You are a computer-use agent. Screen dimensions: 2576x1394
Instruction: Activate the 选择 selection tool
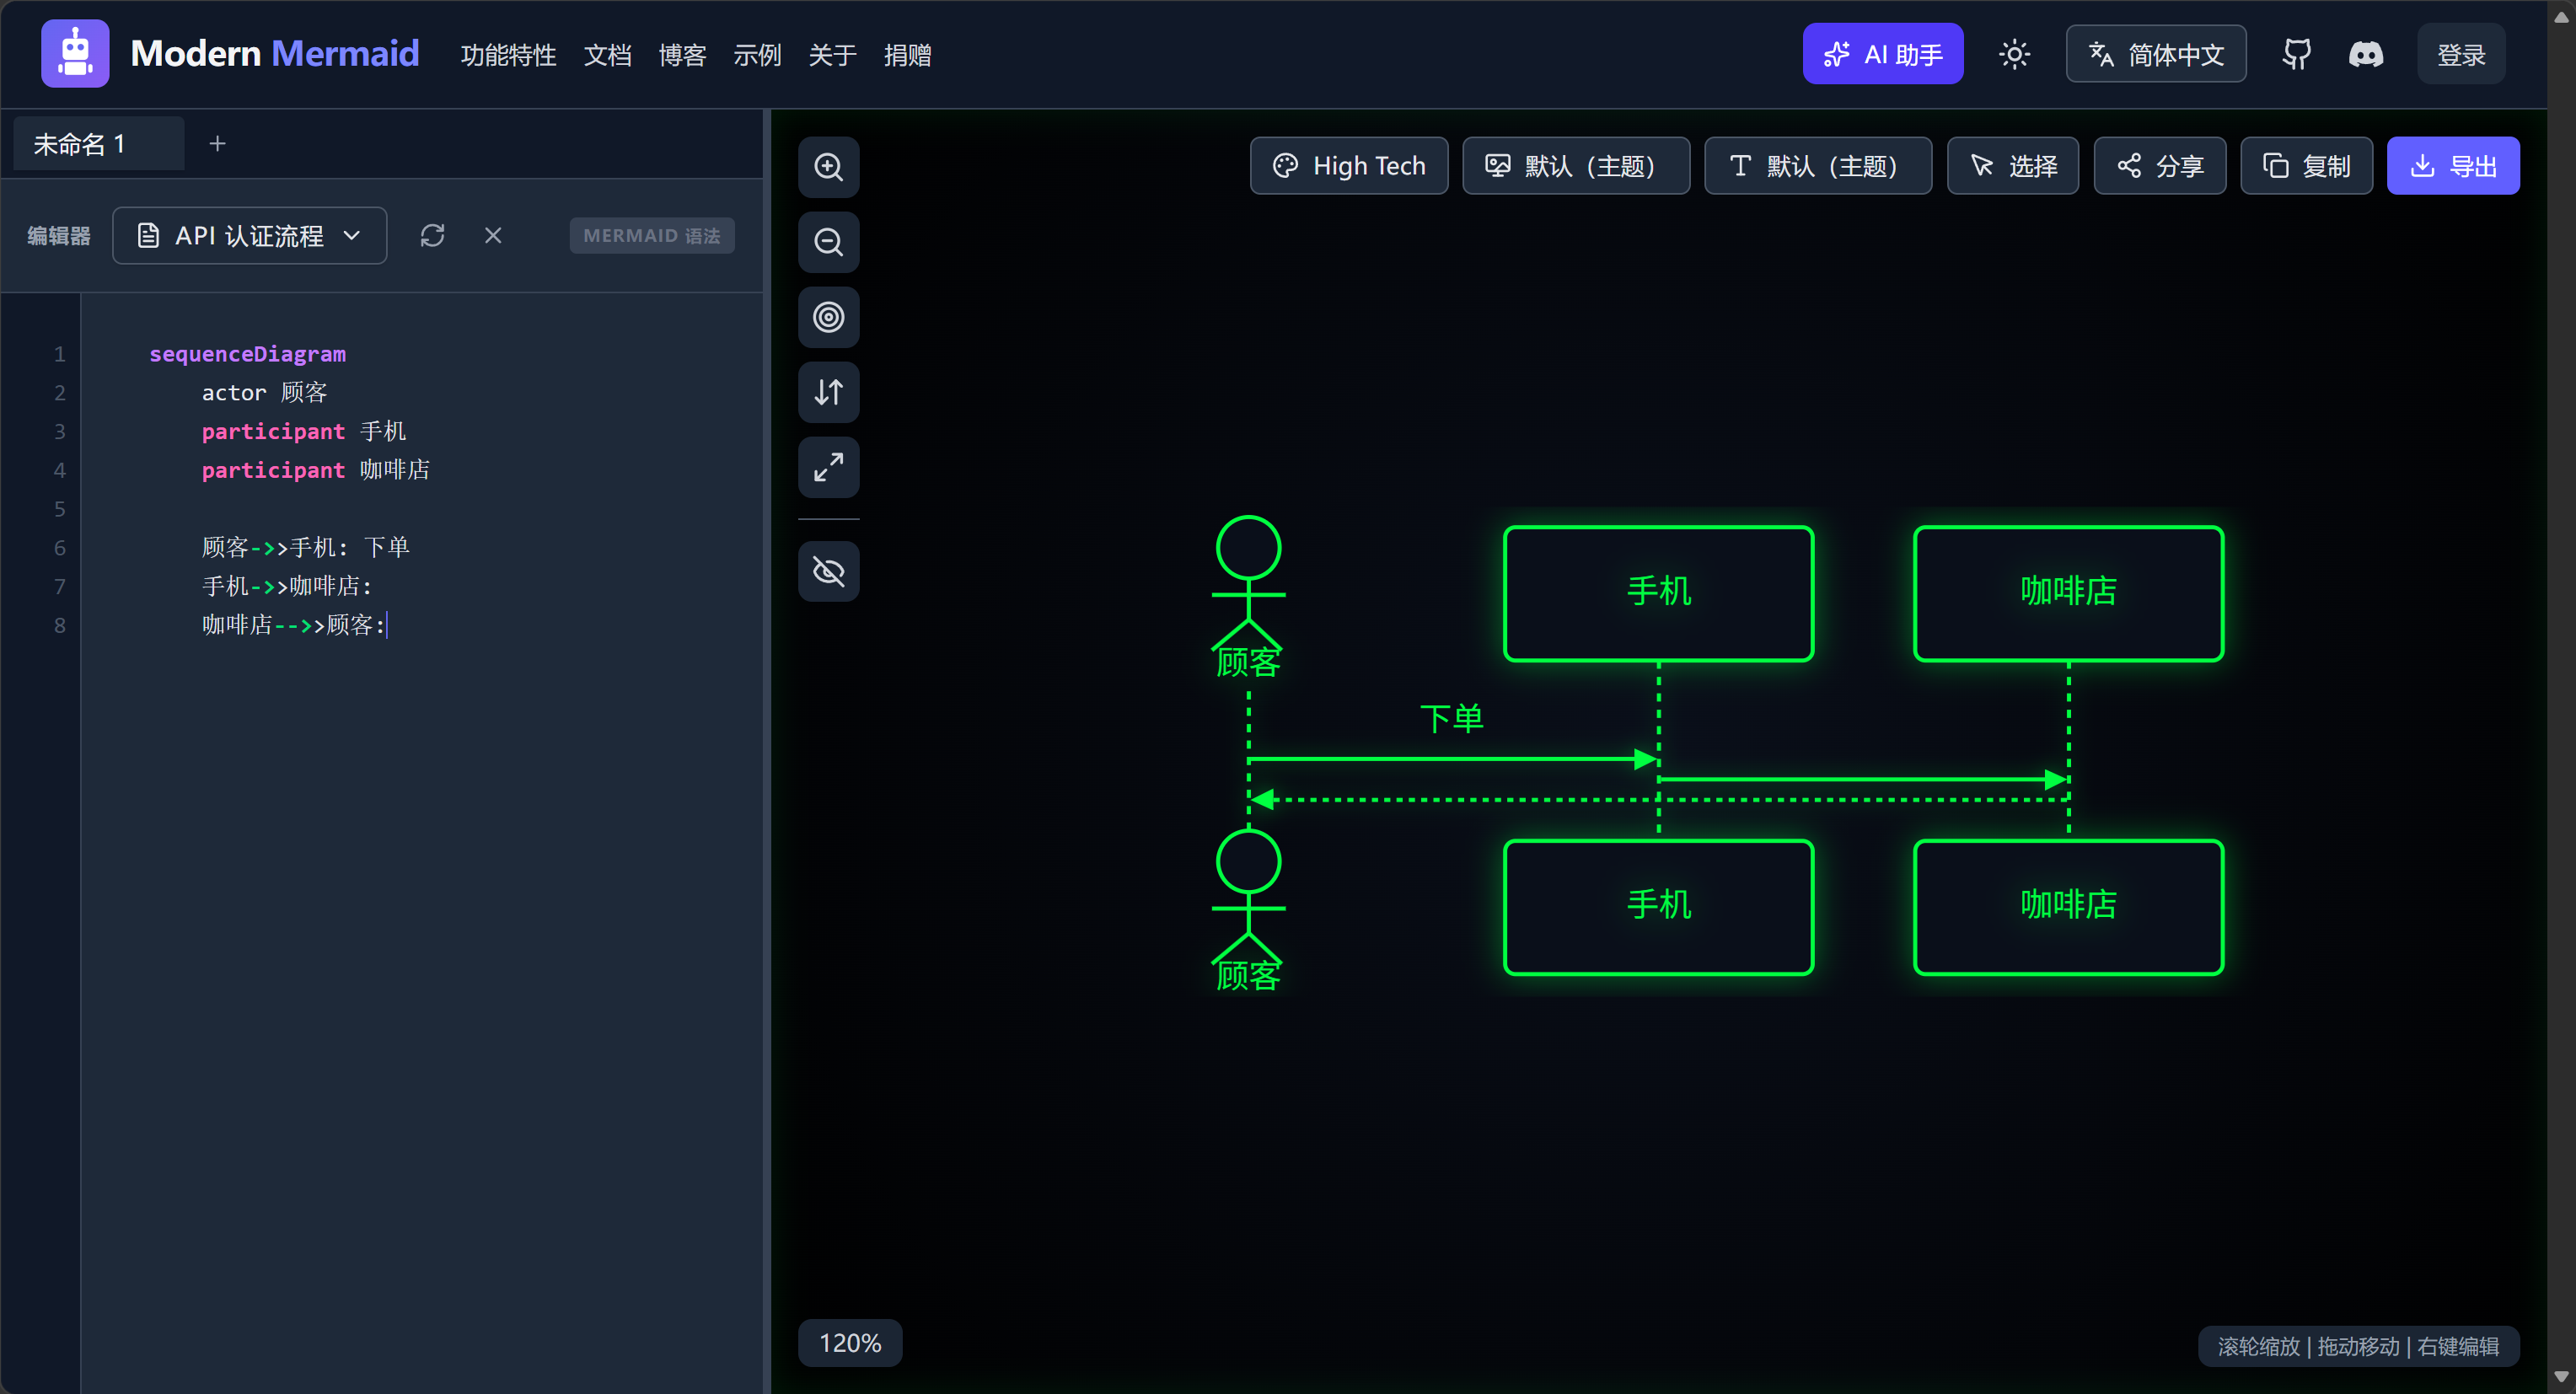click(2012, 166)
